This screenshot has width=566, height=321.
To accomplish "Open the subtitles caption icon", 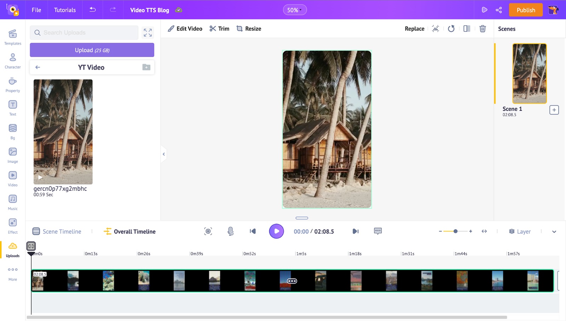I will point(378,231).
